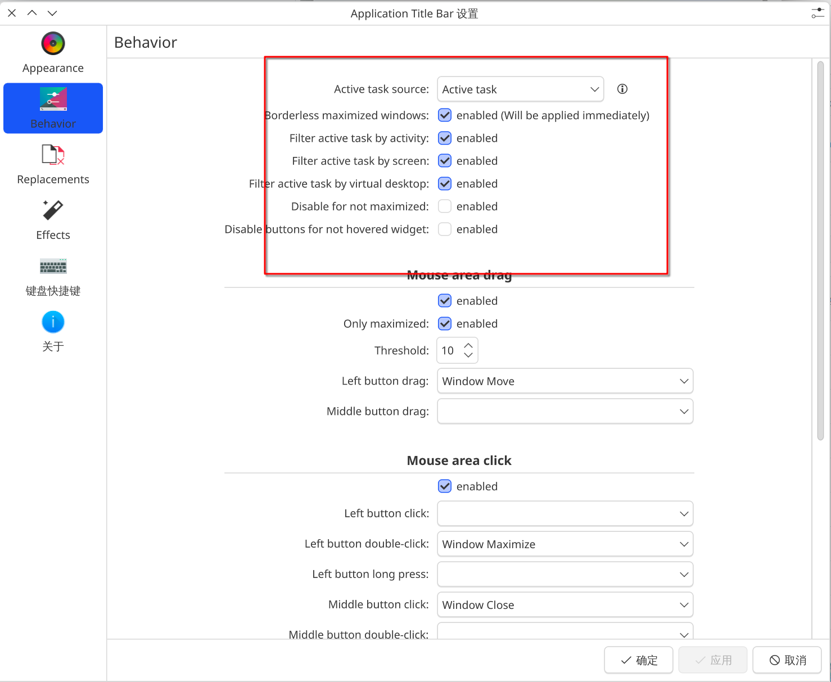Click the Active task source: label
The width and height of the screenshot is (831, 682).
381,89
